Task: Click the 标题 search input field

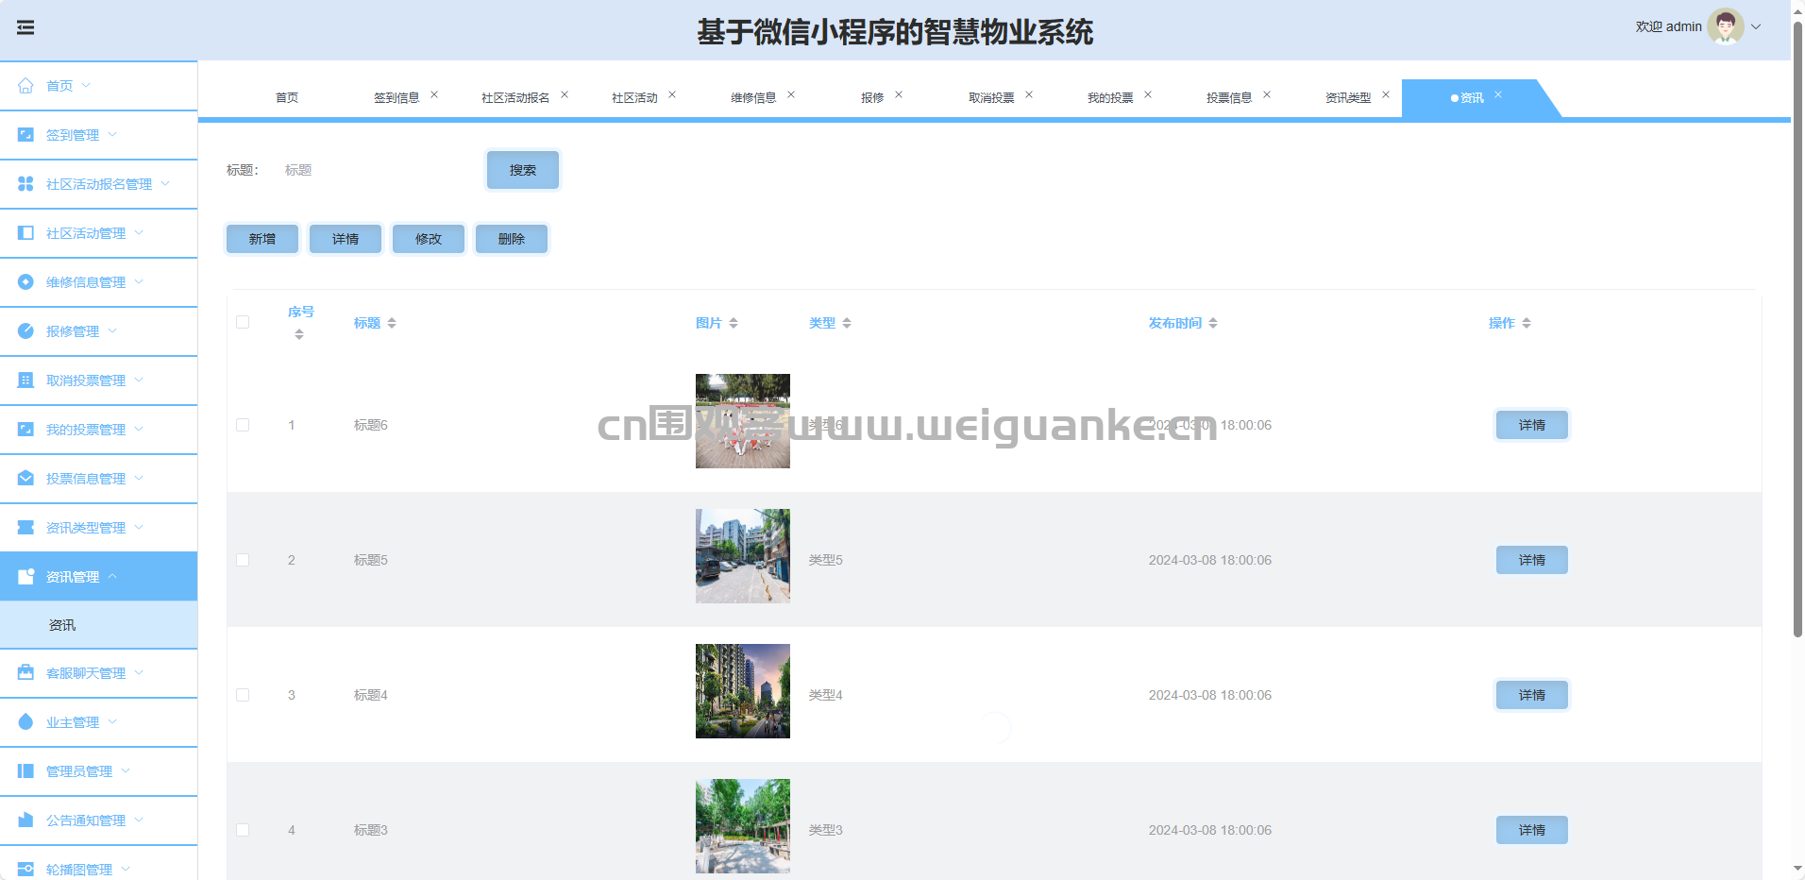Action: [x=378, y=170]
